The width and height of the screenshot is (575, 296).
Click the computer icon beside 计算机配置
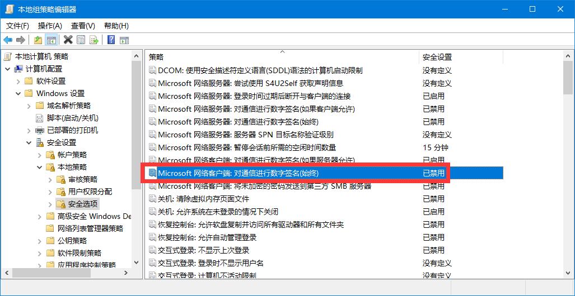tap(18, 69)
